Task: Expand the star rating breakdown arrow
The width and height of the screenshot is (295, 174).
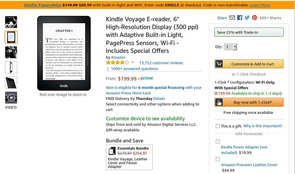Action: 132,62
